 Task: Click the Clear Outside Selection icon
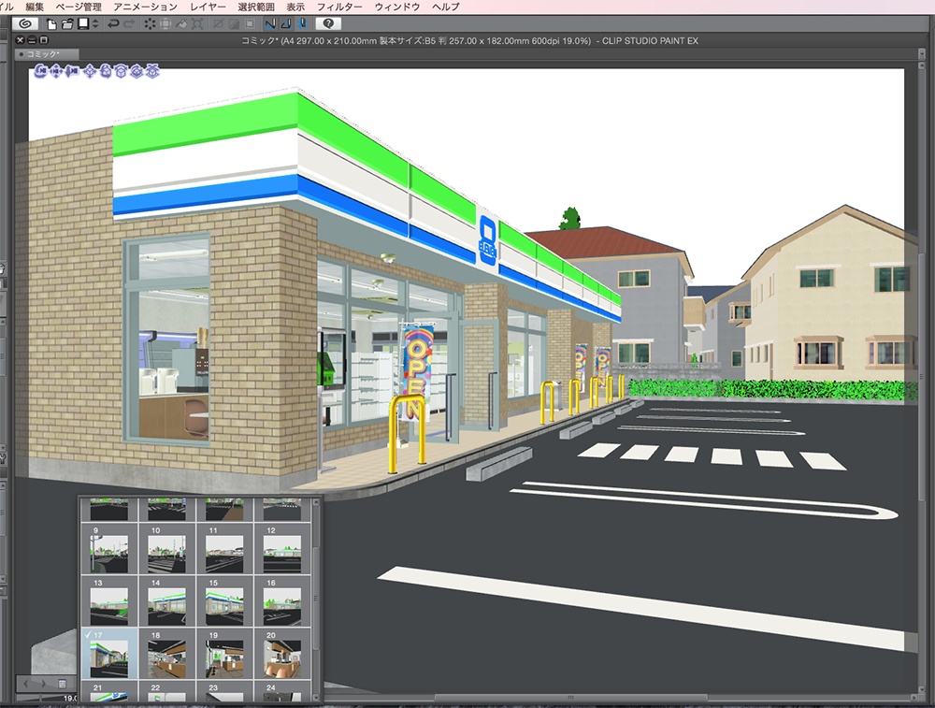click(165, 24)
